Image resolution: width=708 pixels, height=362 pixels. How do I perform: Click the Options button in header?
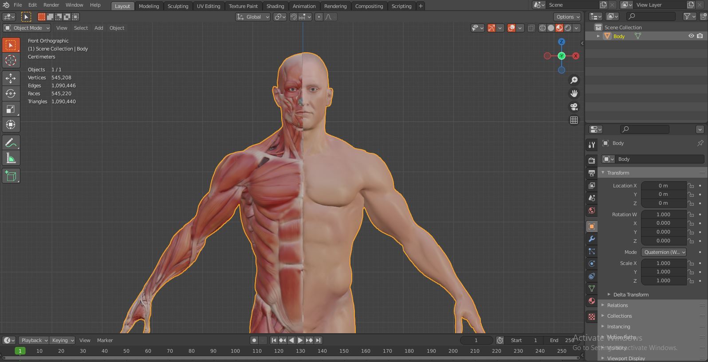(567, 17)
